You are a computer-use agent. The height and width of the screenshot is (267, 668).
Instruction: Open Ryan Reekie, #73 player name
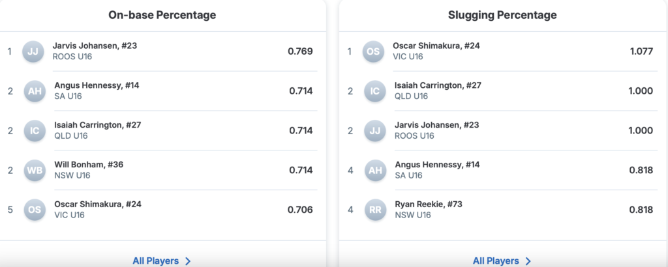tap(427, 204)
